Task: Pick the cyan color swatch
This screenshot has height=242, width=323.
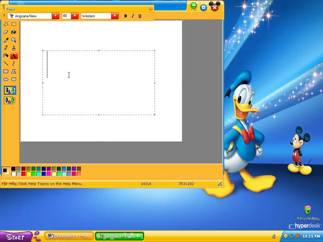Action: tap(39, 174)
